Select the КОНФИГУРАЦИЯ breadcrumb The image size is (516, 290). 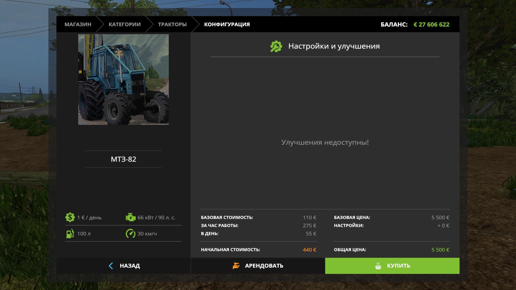coord(227,24)
